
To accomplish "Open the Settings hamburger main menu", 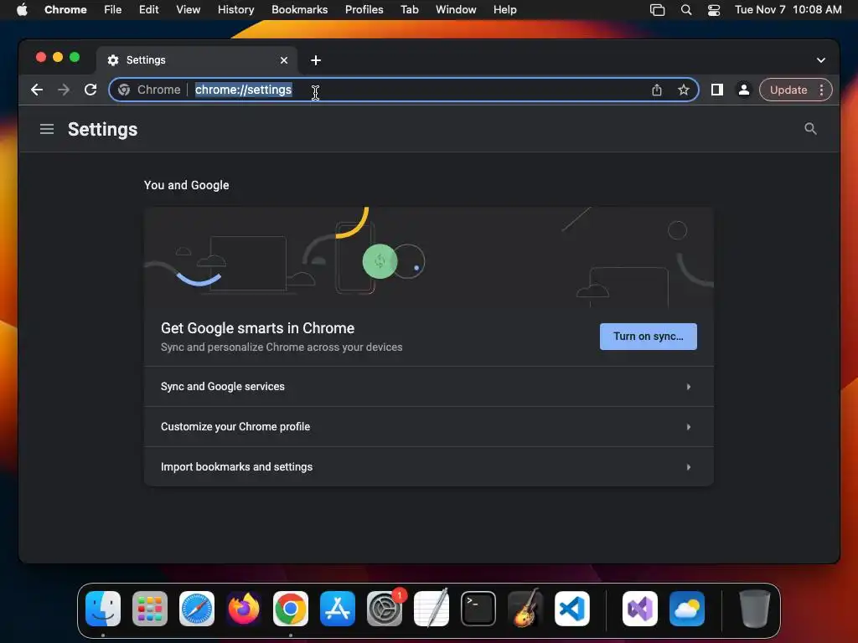I will [x=47, y=129].
